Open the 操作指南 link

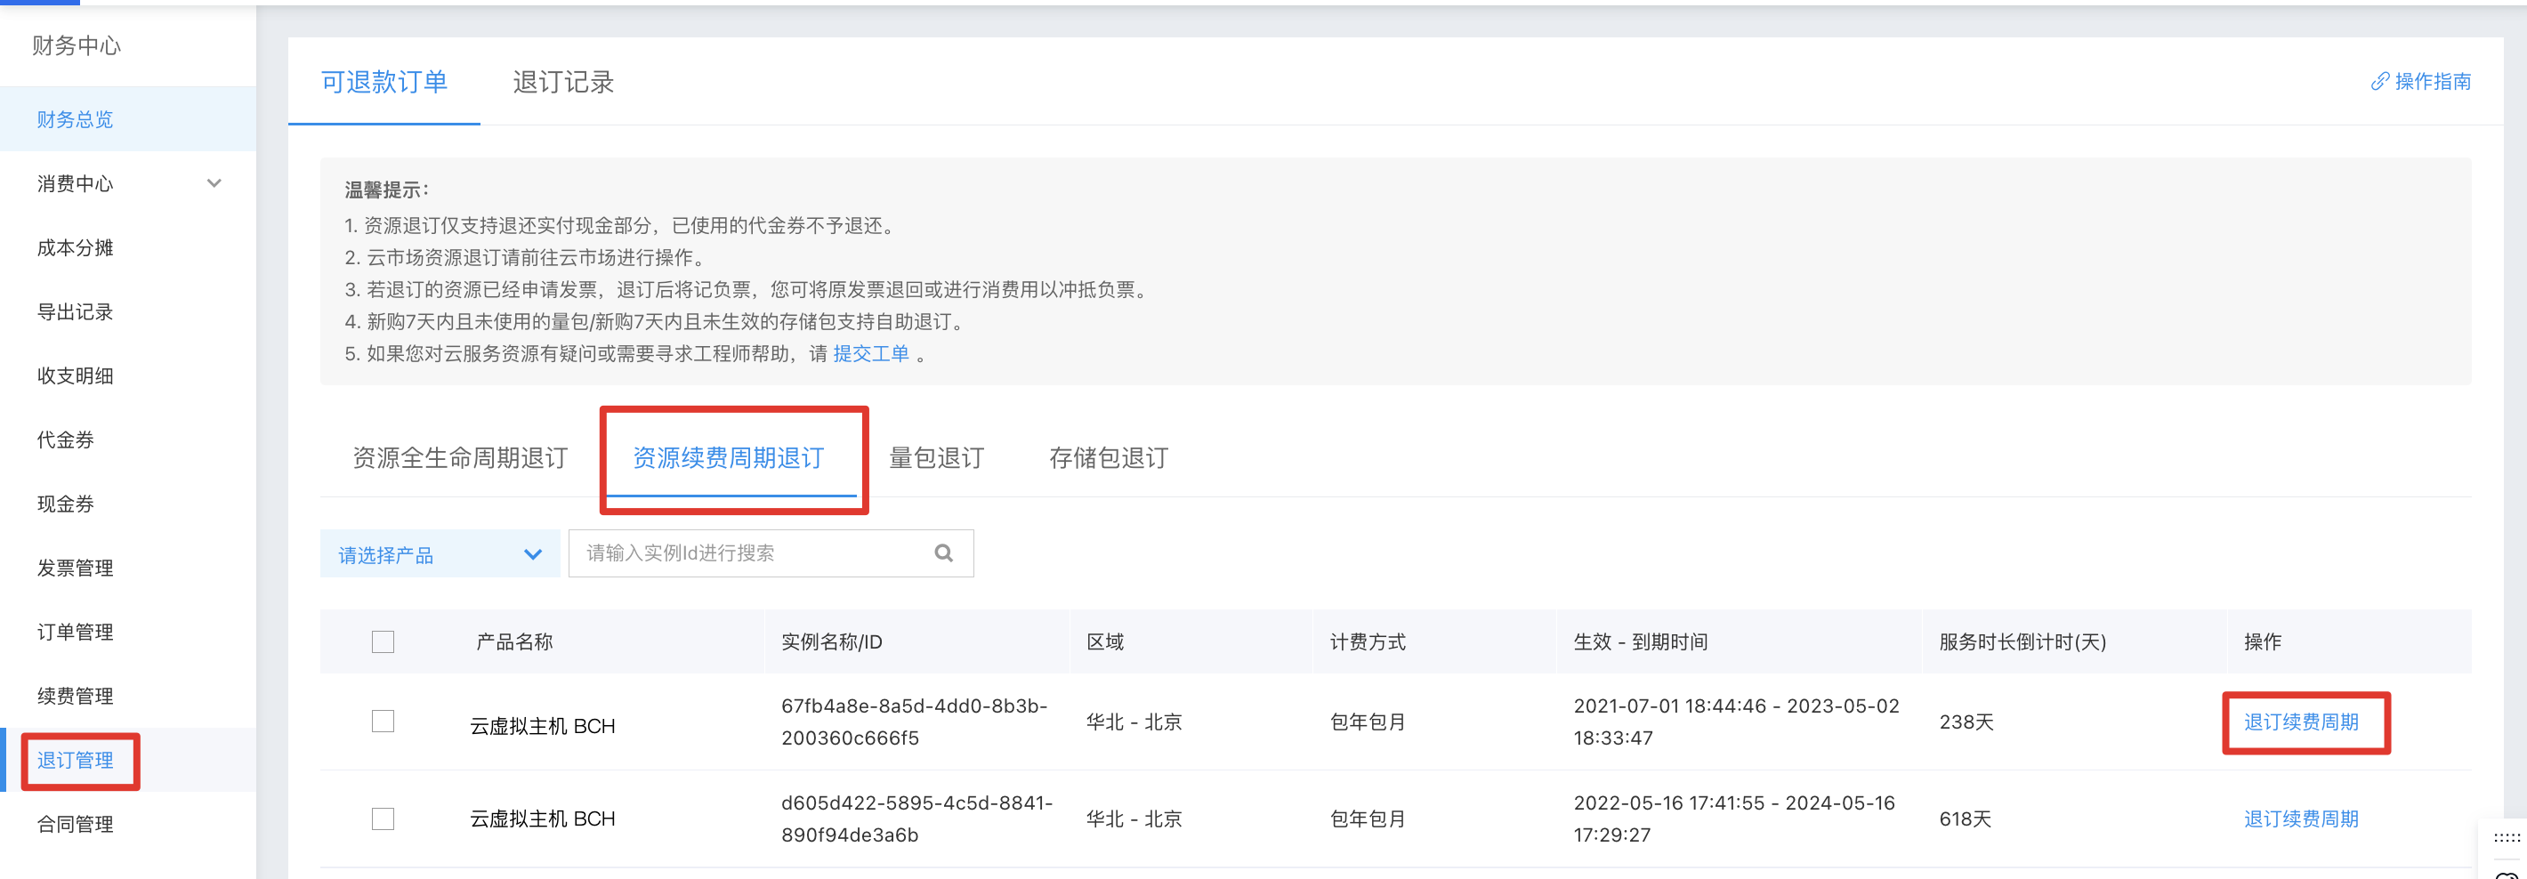[x=2433, y=82]
